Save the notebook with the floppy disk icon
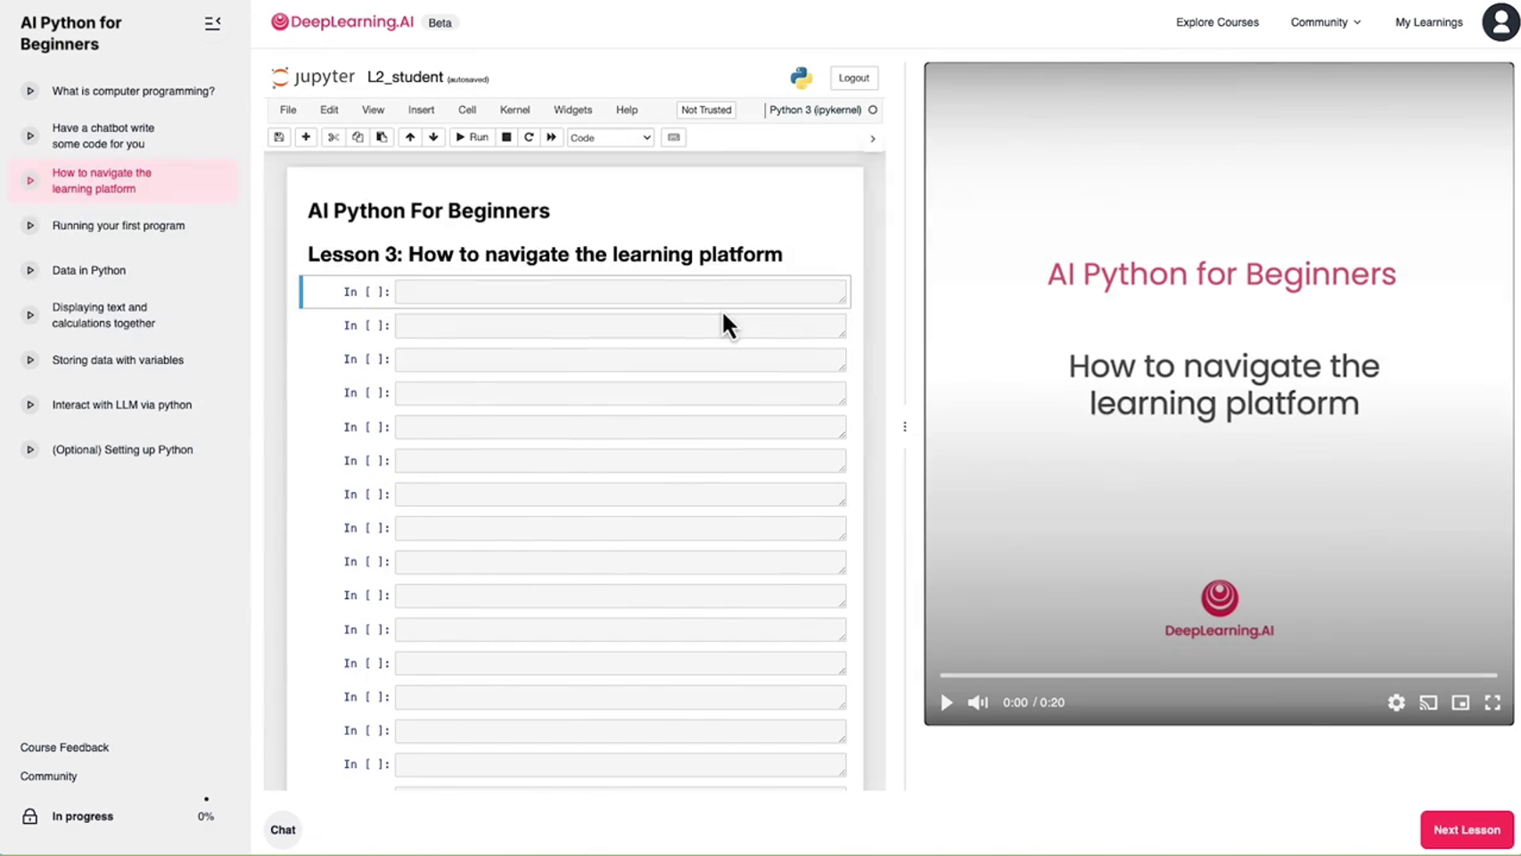Screen dimensions: 1521x856 click(x=279, y=137)
